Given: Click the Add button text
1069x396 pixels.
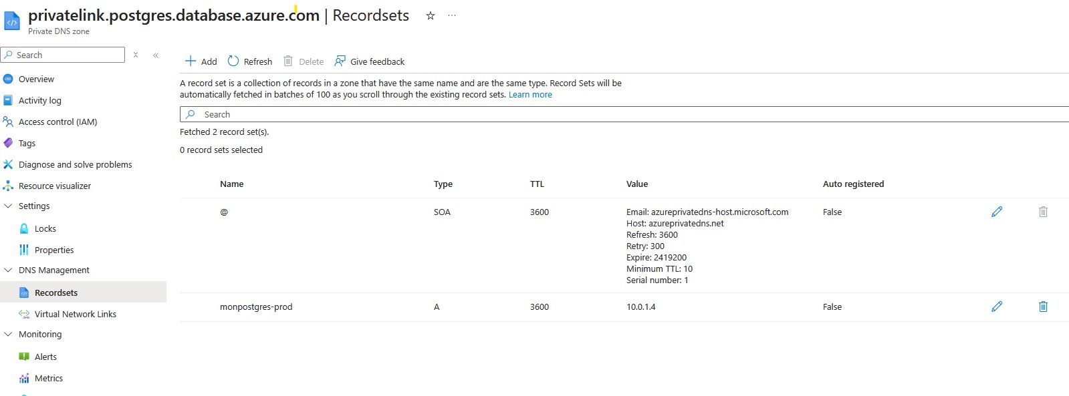Looking at the screenshot, I should tap(209, 61).
